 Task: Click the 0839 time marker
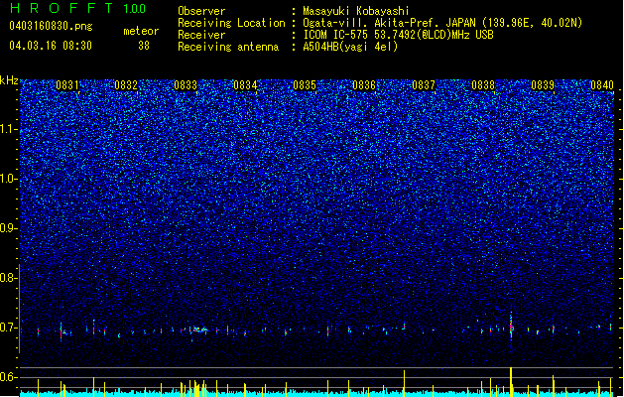(543, 85)
